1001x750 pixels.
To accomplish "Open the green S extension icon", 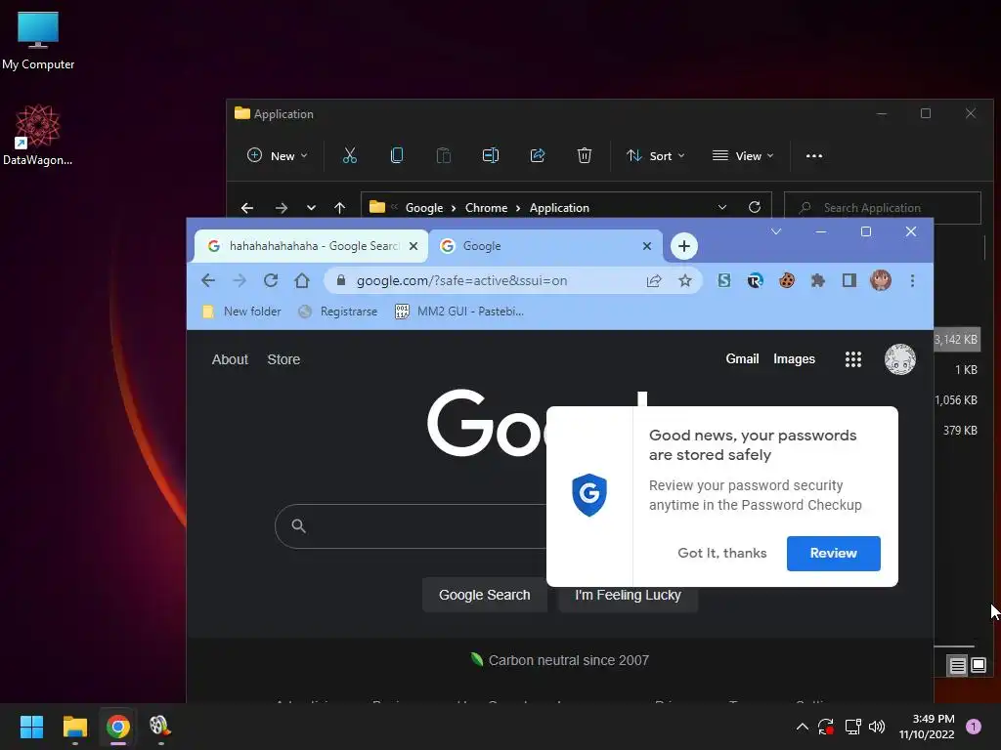I will point(724,280).
